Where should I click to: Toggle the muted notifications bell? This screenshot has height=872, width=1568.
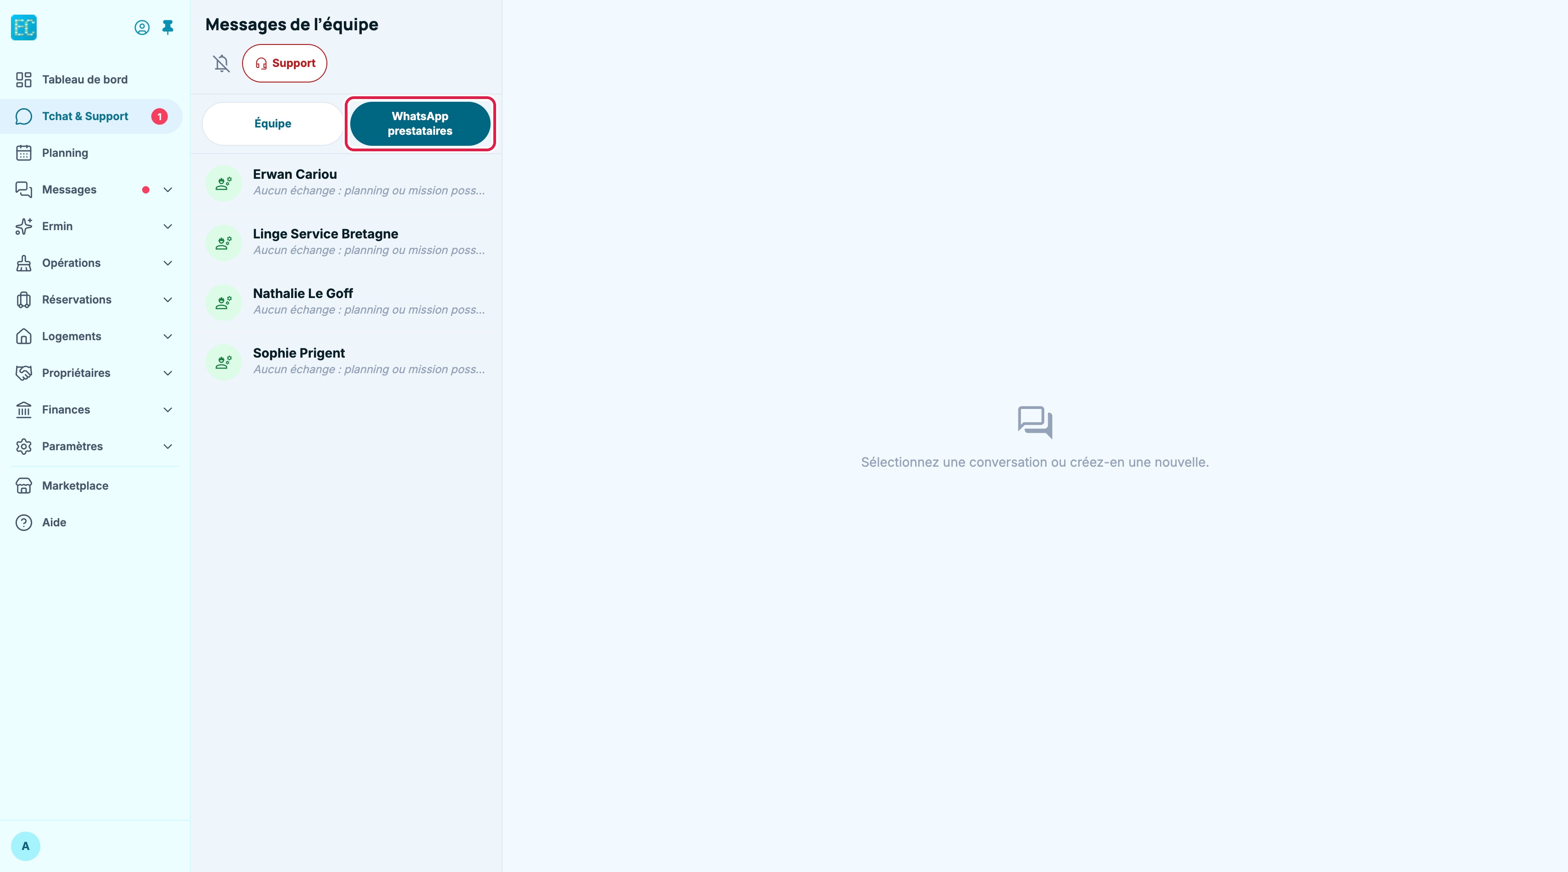pos(221,63)
